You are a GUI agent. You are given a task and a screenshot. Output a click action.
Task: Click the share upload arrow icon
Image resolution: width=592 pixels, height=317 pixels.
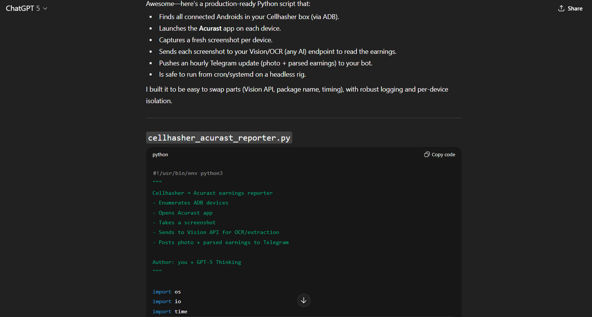[x=561, y=8]
